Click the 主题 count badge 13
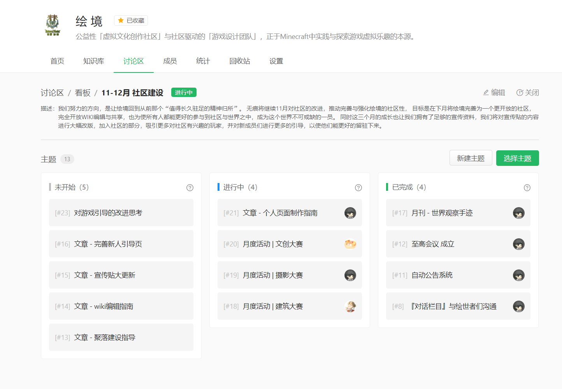 pos(67,159)
